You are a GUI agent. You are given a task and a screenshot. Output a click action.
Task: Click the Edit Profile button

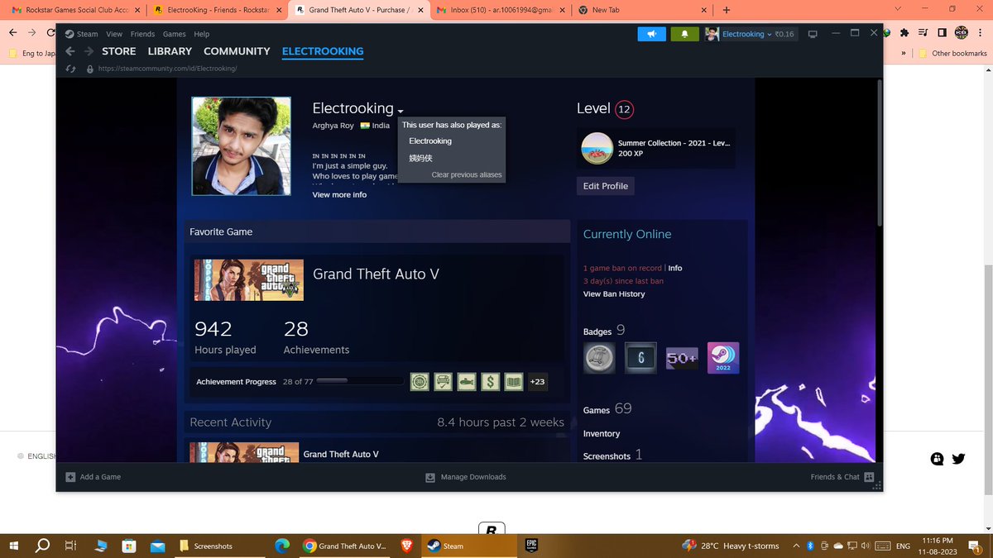coord(606,186)
